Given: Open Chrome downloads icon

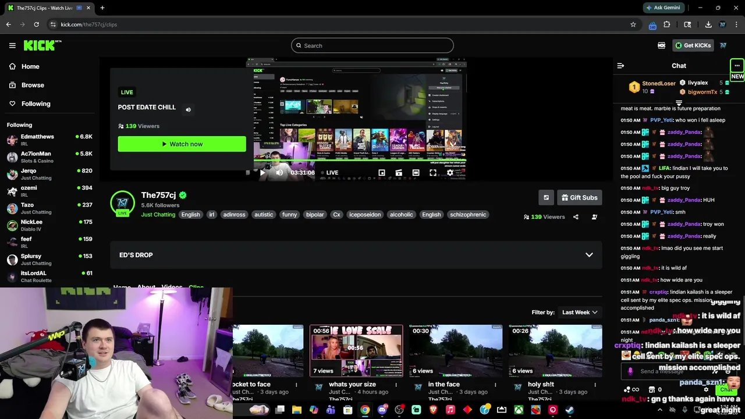Looking at the screenshot, I should click(708, 24).
